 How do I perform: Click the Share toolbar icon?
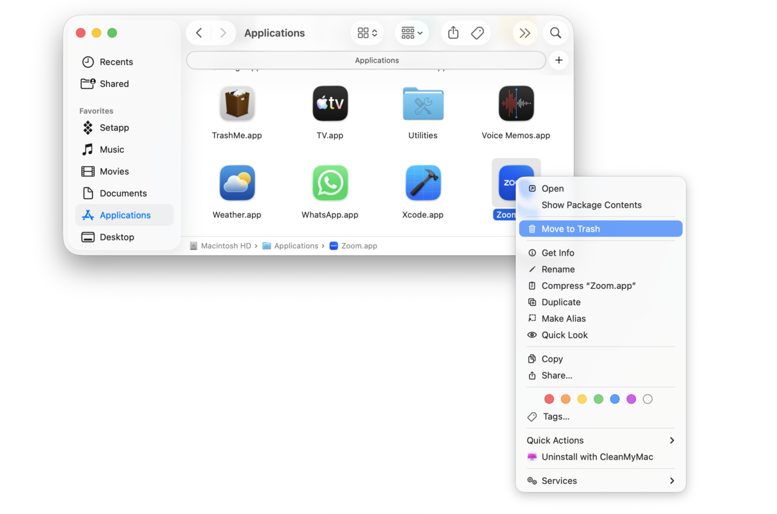click(453, 33)
